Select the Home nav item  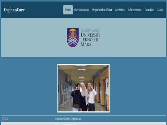[x=68, y=10]
